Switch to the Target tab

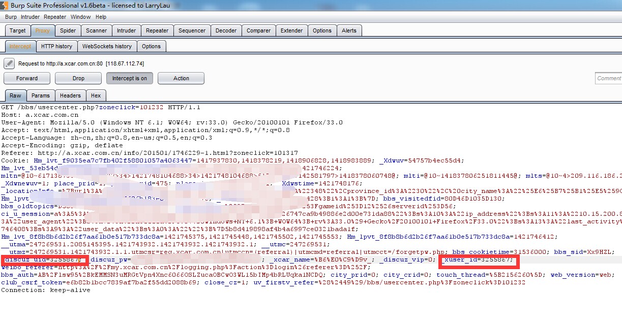coord(18,30)
